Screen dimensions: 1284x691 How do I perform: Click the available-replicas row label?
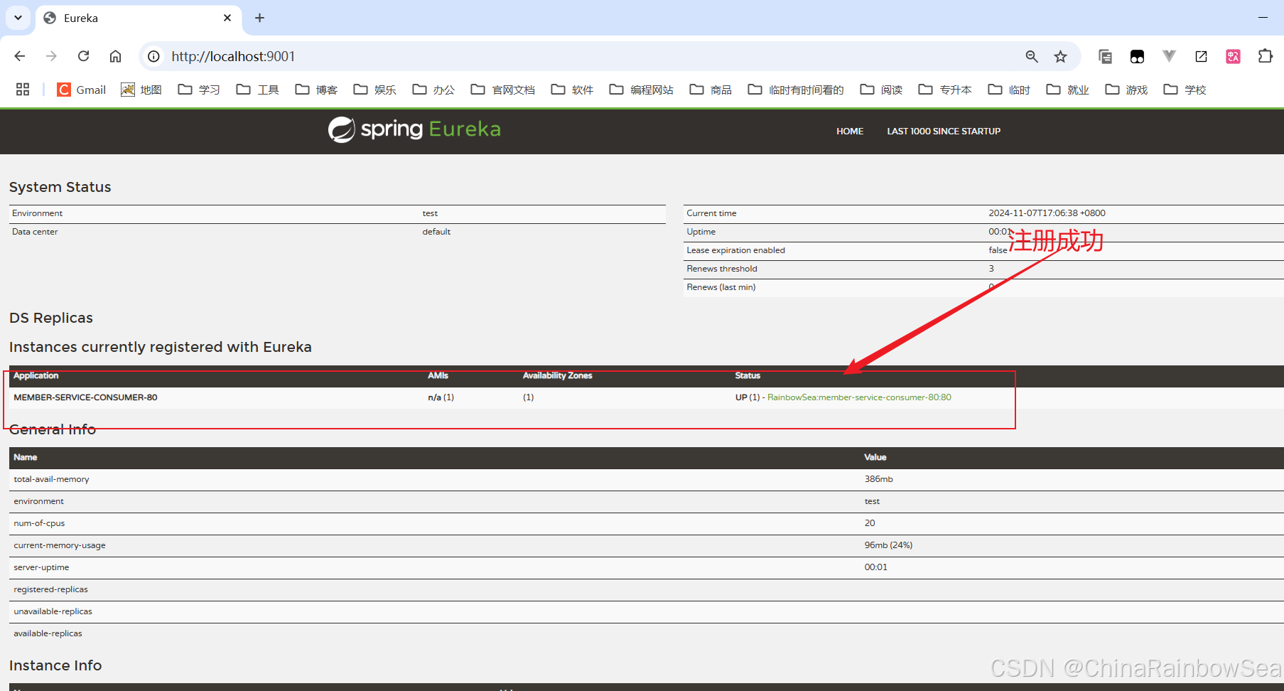tap(48, 633)
